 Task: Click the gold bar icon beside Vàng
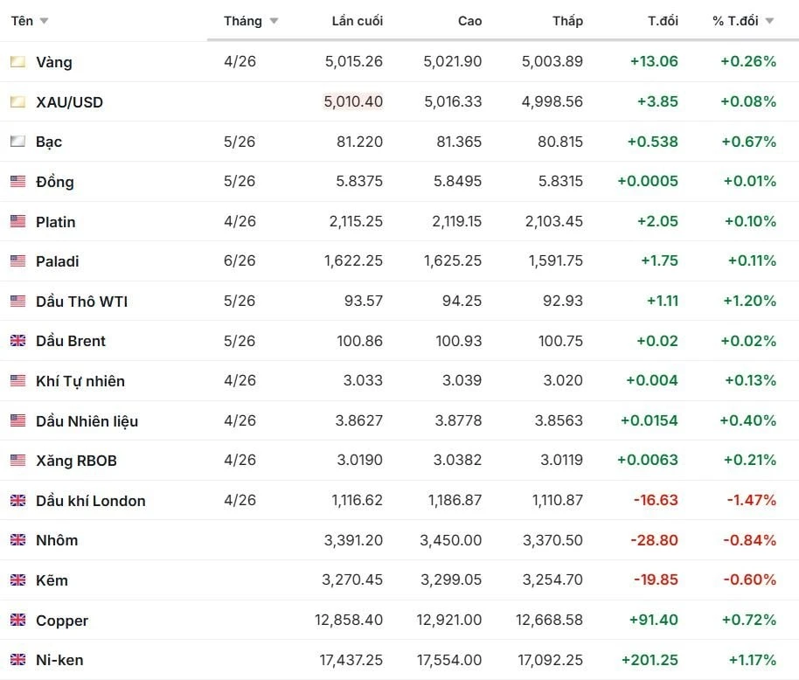pyautogui.click(x=17, y=62)
